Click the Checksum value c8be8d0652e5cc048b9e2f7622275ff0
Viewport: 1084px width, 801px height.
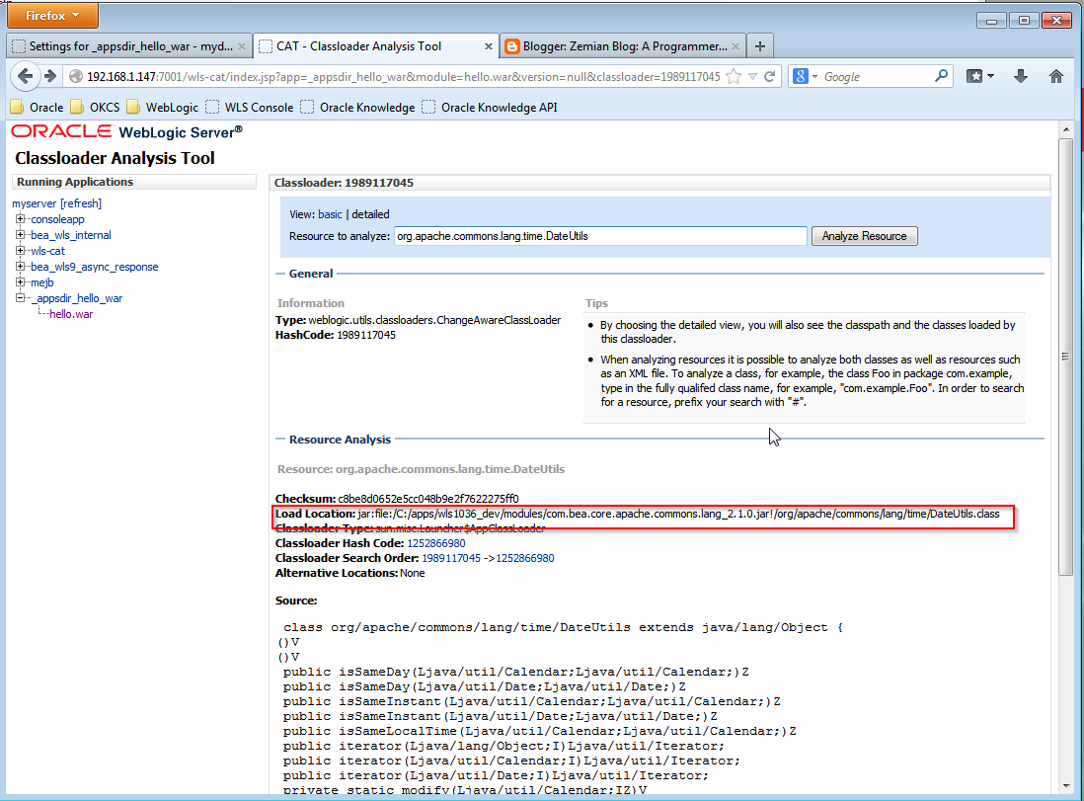pos(427,499)
